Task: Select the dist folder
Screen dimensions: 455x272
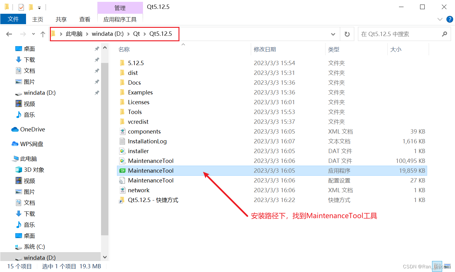Action: click(133, 73)
